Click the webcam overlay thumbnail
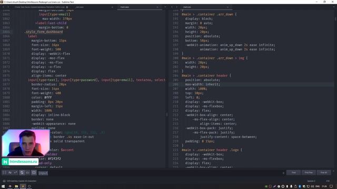 click(x=26, y=143)
